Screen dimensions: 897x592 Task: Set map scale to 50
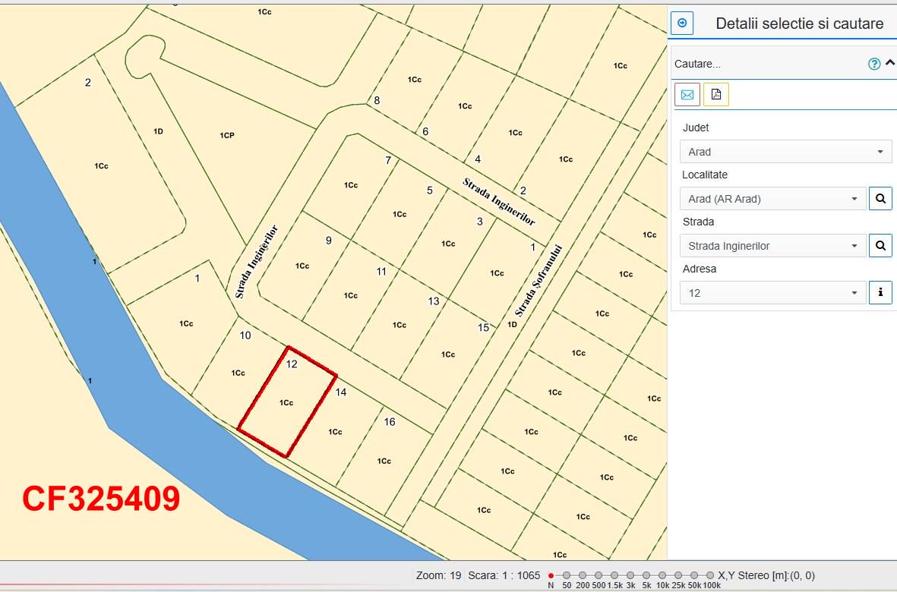click(x=567, y=575)
